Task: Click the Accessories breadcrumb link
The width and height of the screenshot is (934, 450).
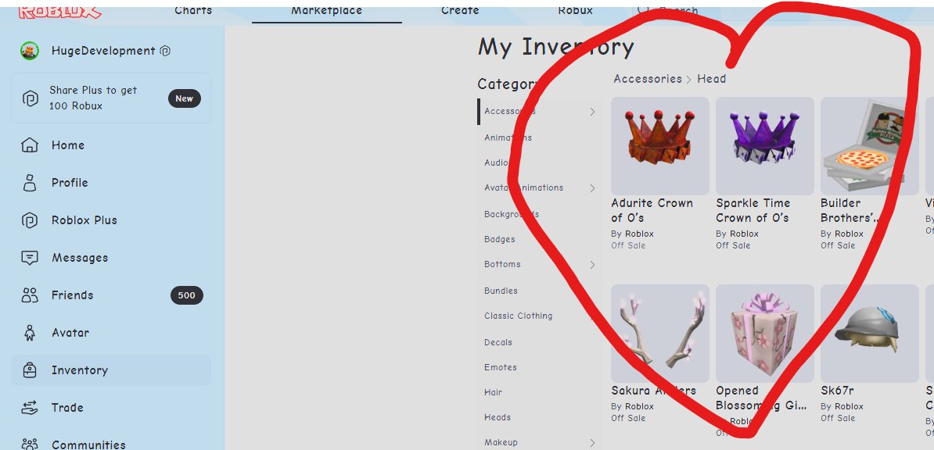Action: (648, 79)
